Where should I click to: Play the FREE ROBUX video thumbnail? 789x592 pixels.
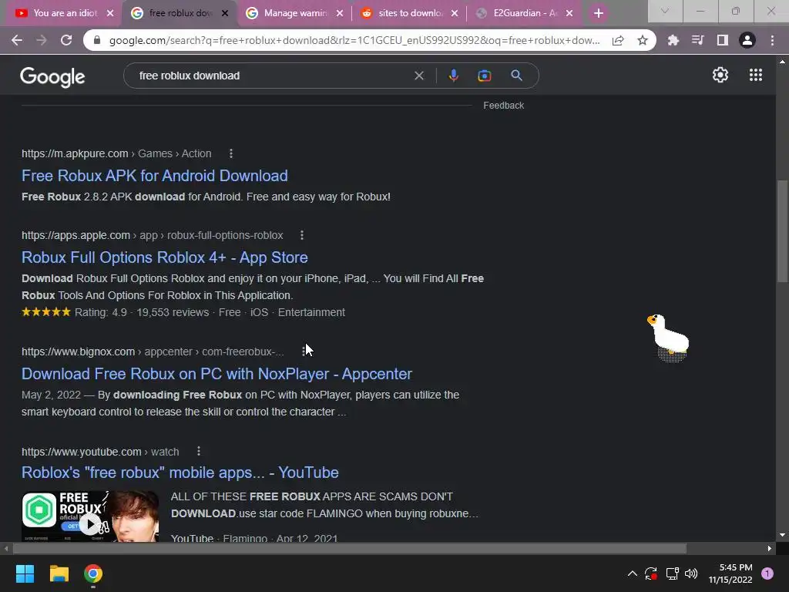pyautogui.click(x=90, y=516)
